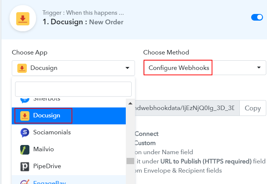The width and height of the screenshot is (267, 184).
Task: Click the scrollbar up arrow in app list
Action: click(130, 103)
